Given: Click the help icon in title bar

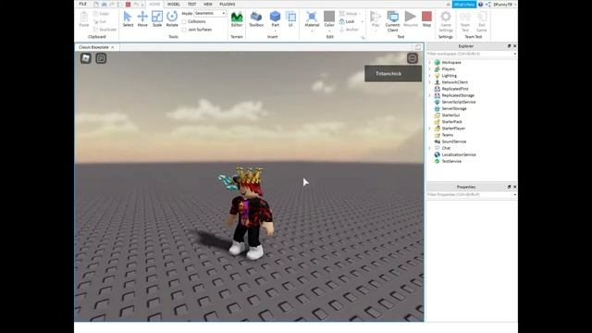Looking at the screenshot, I should (x=480, y=4).
